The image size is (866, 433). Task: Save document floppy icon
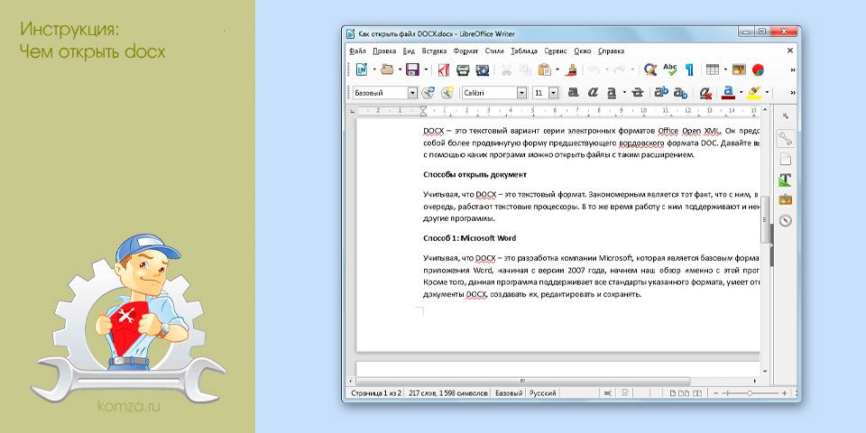click(412, 69)
